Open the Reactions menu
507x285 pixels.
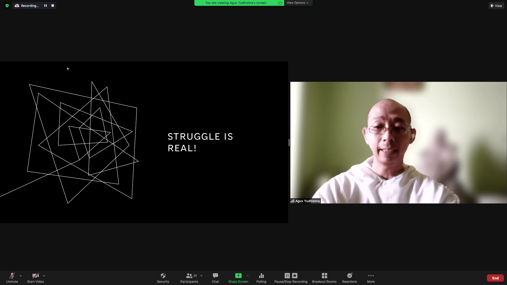[349, 278]
